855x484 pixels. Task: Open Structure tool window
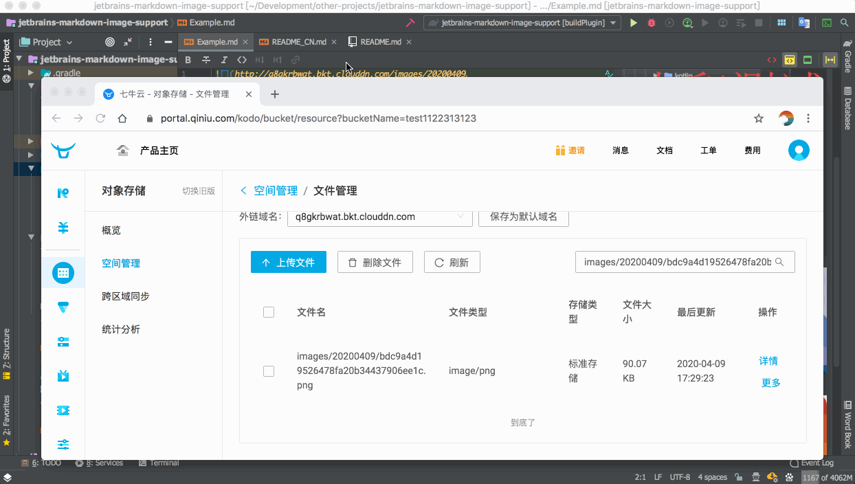[x=6, y=353]
